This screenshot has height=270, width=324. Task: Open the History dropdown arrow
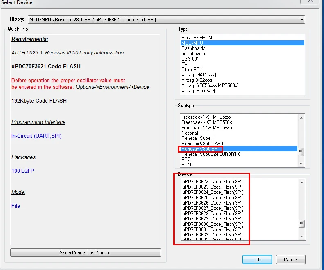point(301,20)
